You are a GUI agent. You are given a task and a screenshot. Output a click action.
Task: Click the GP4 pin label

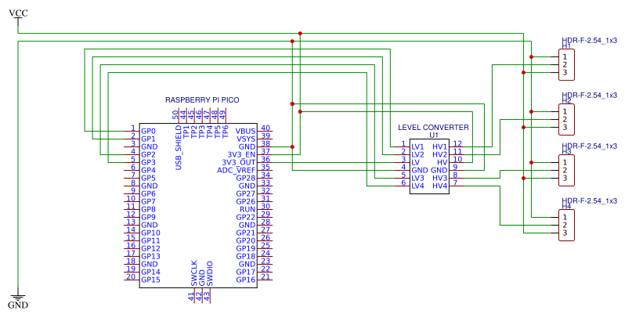(148, 170)
